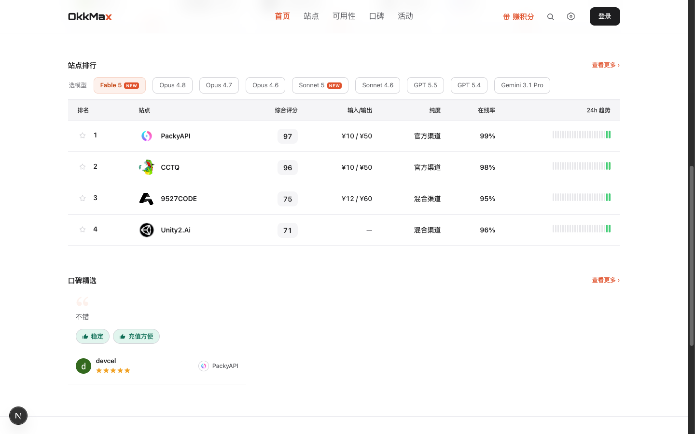Select the Gemini 3.1 Pro filter
The width and height of the screenshot is (695, 434).
pyautogui.click(x=522, y=85)
